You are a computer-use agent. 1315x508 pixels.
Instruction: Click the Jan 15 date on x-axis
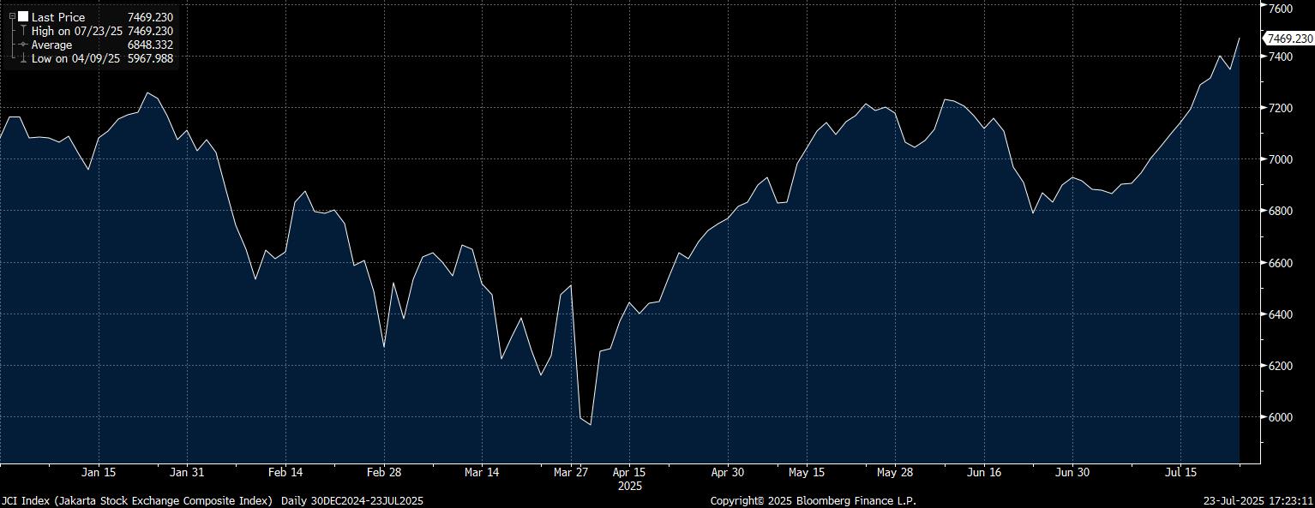coord(99,472)
